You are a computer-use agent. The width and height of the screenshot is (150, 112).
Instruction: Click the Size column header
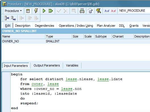pyautogui.click(x=78, y=36)
